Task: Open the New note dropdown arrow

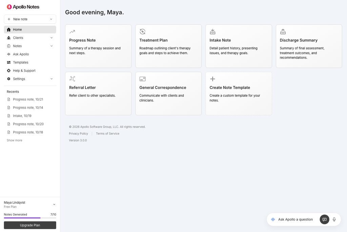Action: tap(51, 19)
